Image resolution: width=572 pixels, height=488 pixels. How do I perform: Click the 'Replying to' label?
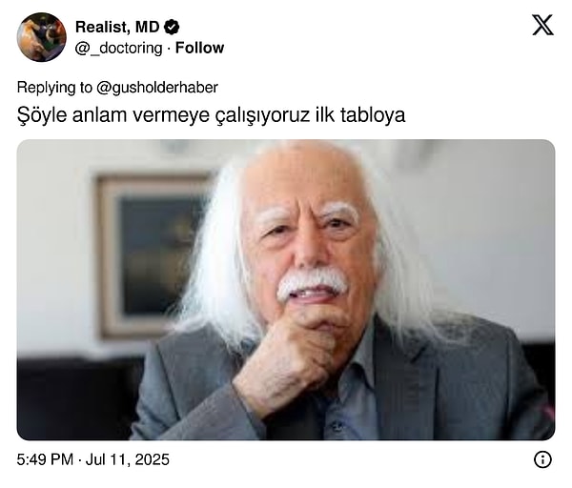pos(54,88)
